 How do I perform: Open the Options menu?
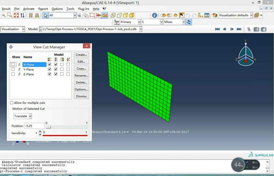57,9
